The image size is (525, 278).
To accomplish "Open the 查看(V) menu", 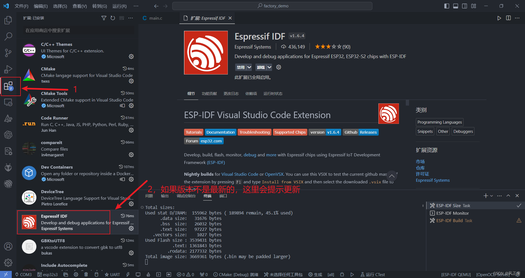I will [x=80, y=6].
